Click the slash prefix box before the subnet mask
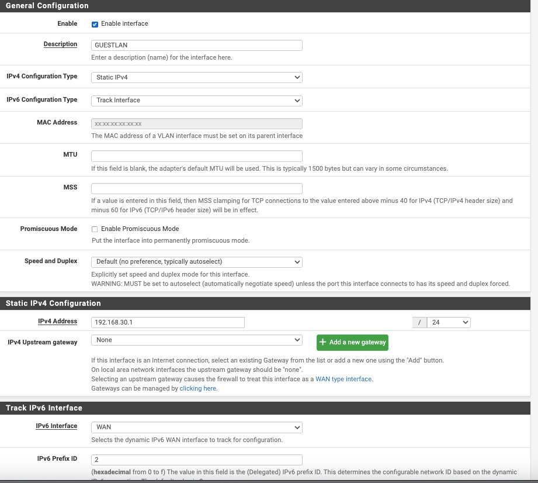Screen dimensions: 538x483 pyautogui.click(x=419, y=322)
